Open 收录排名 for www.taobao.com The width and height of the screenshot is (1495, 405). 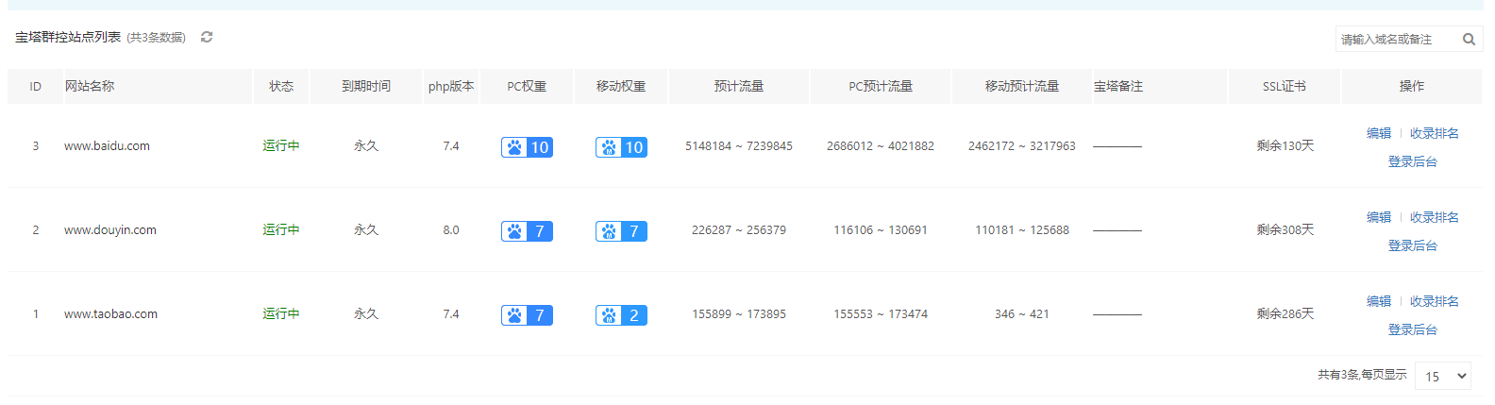[x=1435, y=301]
